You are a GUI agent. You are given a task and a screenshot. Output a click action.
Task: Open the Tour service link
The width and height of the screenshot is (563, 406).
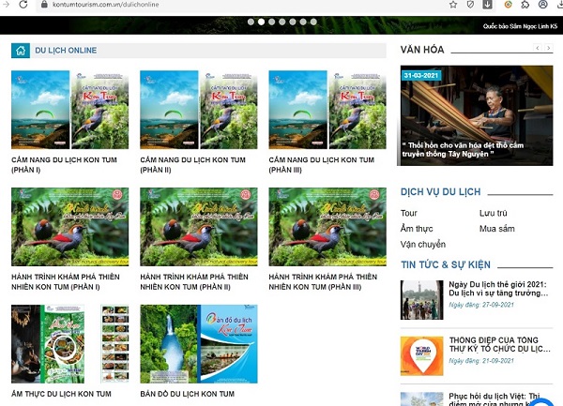pos(409,214)
